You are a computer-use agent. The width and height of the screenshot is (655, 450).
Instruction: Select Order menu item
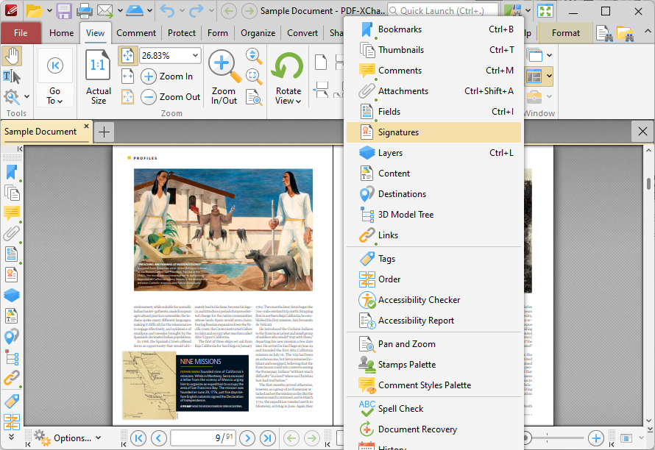(x=433, y=279)
